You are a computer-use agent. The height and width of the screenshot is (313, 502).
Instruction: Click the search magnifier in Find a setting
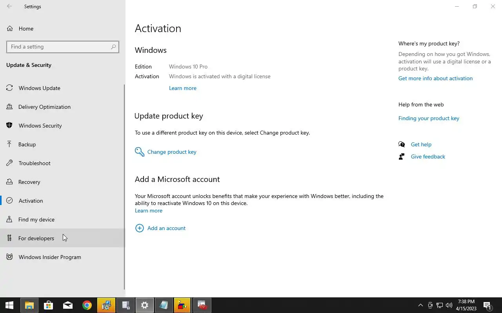click(113, 47)
